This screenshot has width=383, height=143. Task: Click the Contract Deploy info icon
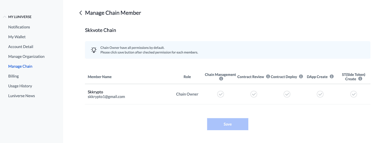(x=301, y=77)
